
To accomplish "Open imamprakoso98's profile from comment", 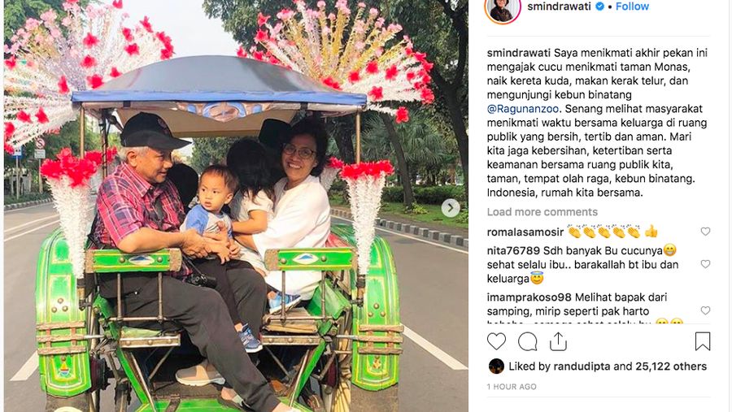I will (529, 297).
